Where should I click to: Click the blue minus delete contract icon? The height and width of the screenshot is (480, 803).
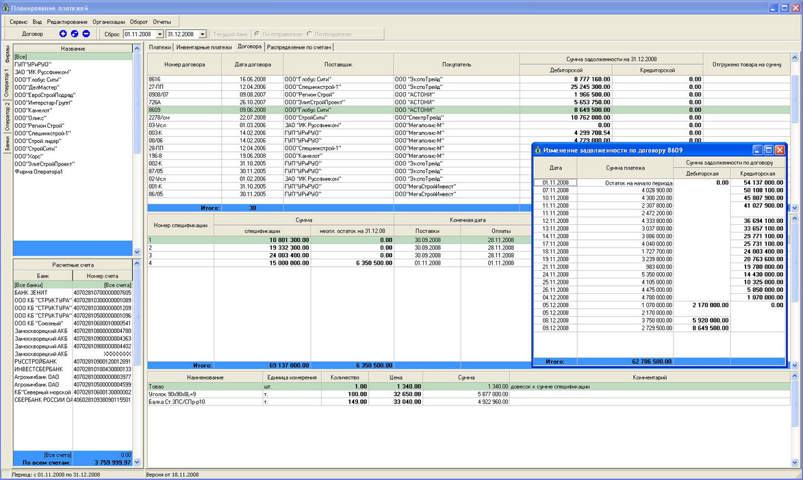86,34
